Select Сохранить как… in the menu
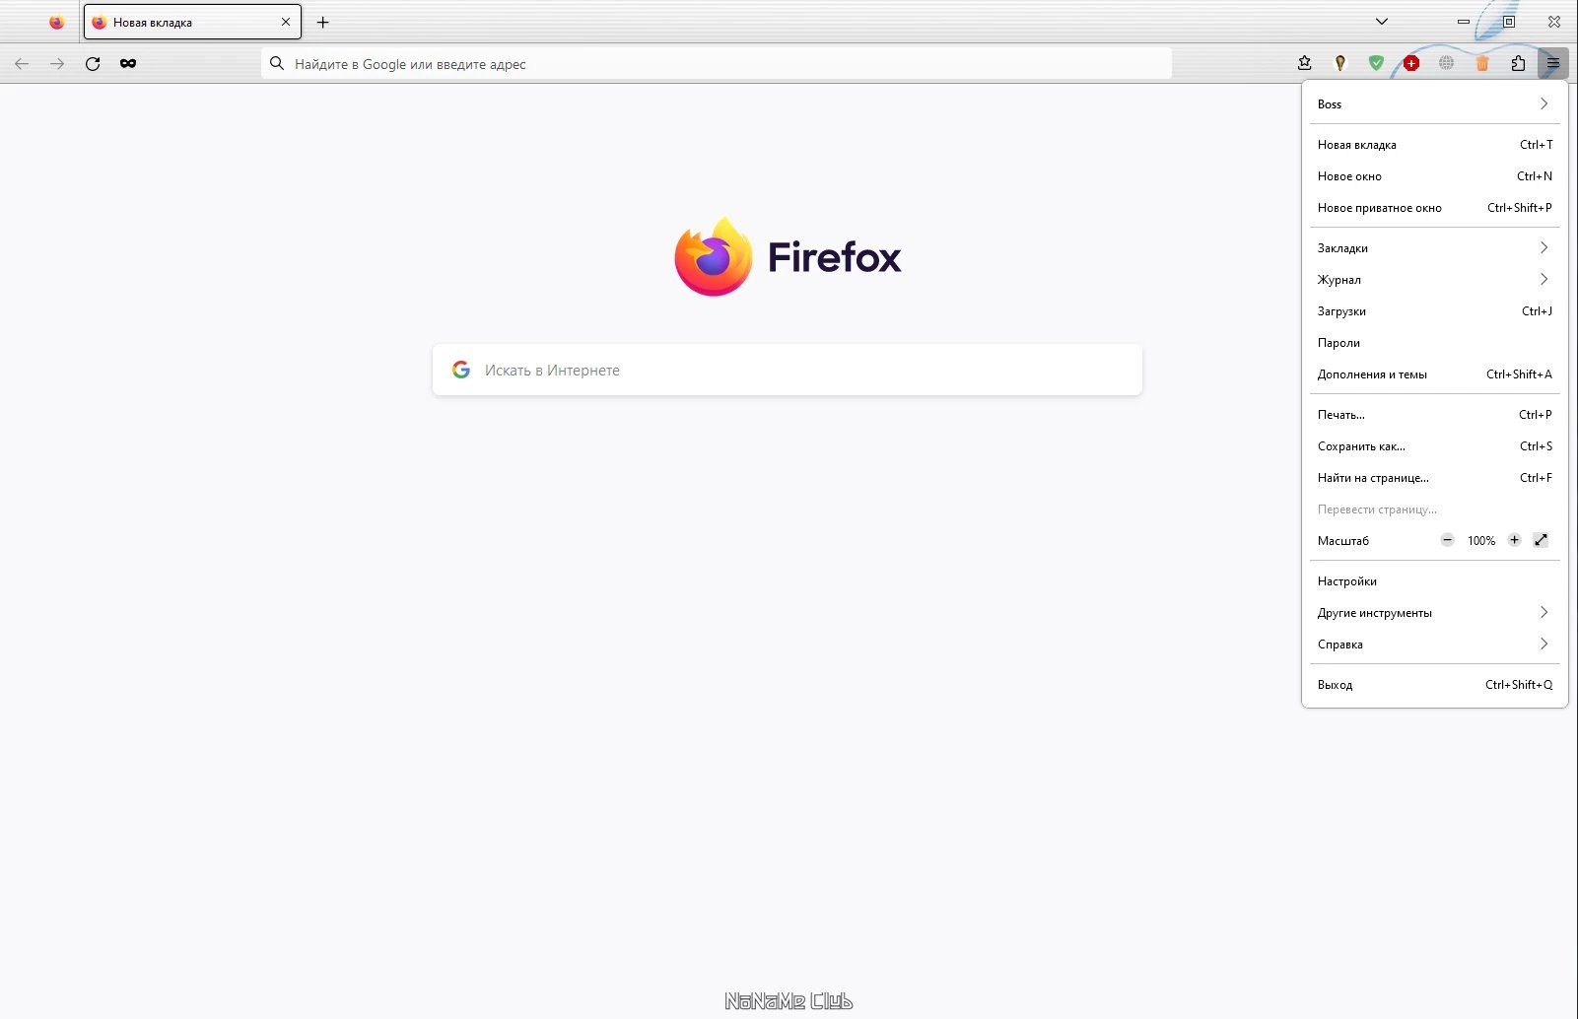 point(1435,446)
